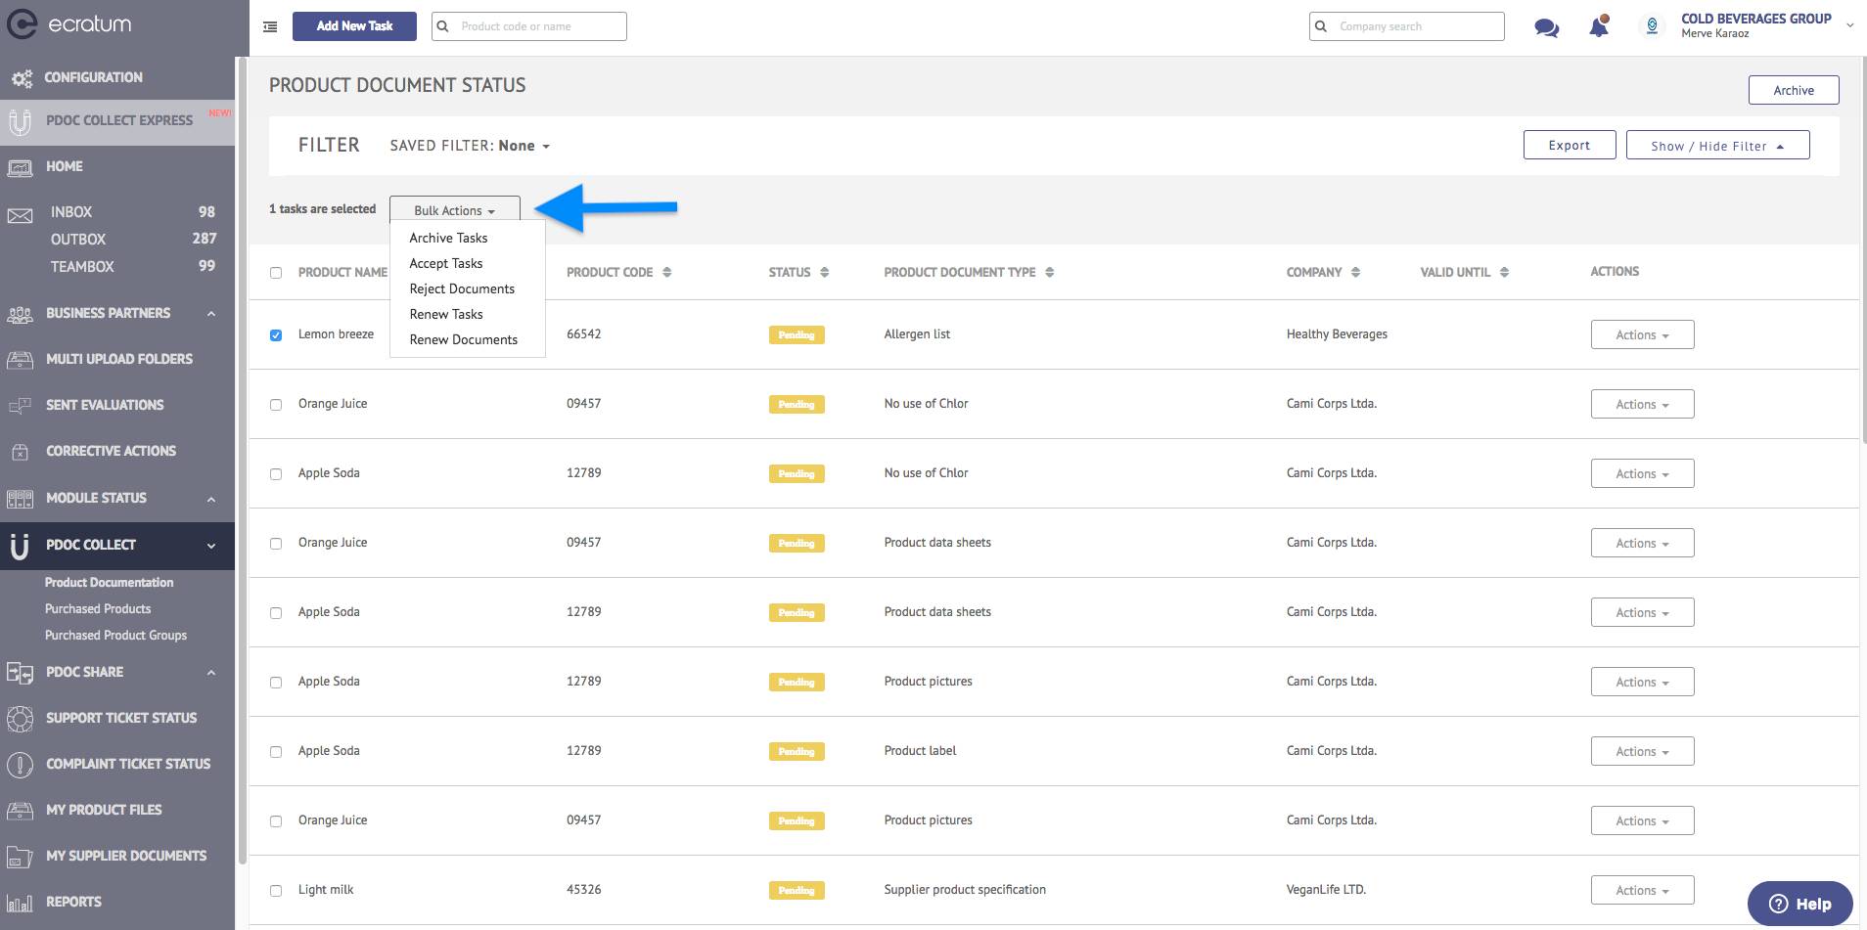1867x930 pixels.
Task: Focus the Product code or name search field
Action: [x=529, y=26]
